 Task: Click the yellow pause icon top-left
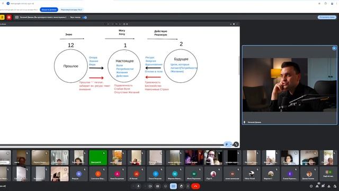coord(2,17)
